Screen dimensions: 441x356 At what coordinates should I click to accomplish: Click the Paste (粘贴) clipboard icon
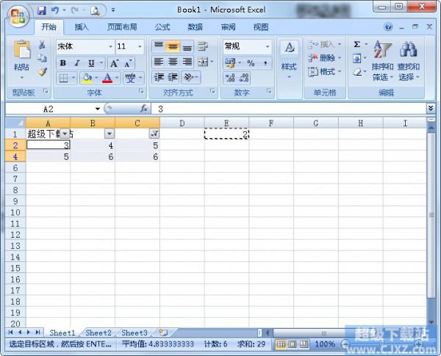tap(21, 53)
